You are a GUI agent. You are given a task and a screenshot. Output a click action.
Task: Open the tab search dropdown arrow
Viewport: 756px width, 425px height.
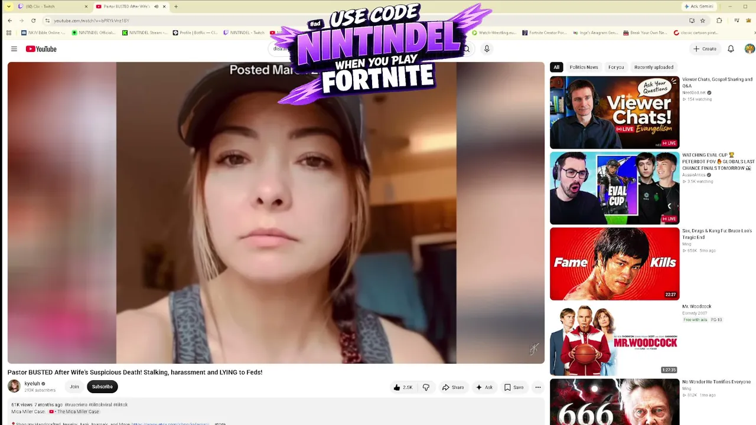pos(8,6)
